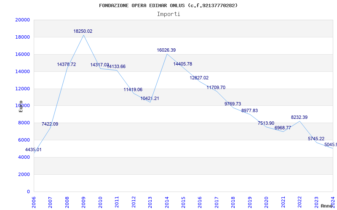Select year 2009 on the x-axis

click(84, 201)
